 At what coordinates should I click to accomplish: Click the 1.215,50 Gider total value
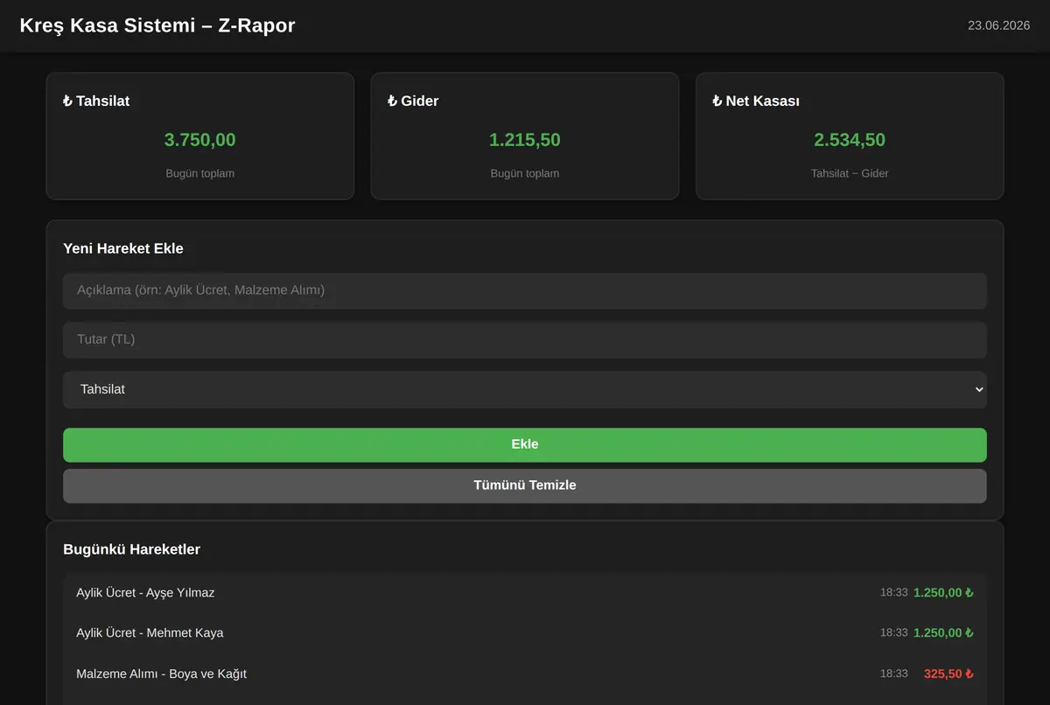tap(525, 140)
